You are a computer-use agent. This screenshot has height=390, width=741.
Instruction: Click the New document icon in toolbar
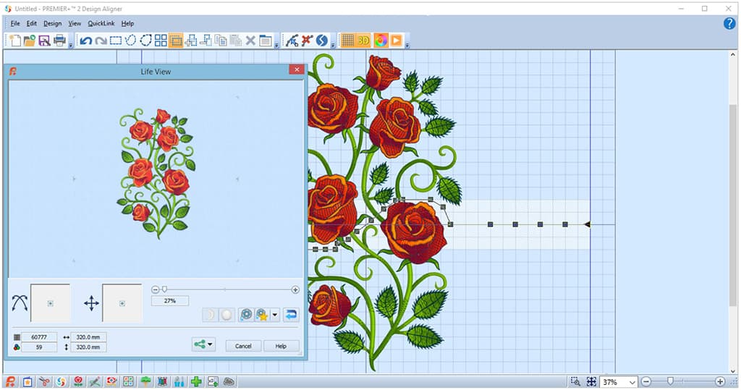[14, 41]
